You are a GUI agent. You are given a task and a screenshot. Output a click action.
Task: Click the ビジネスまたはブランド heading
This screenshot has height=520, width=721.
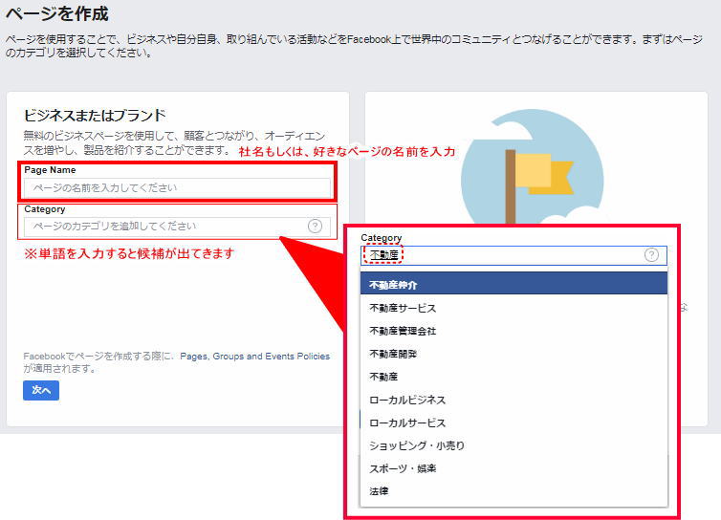click(95, 116)
